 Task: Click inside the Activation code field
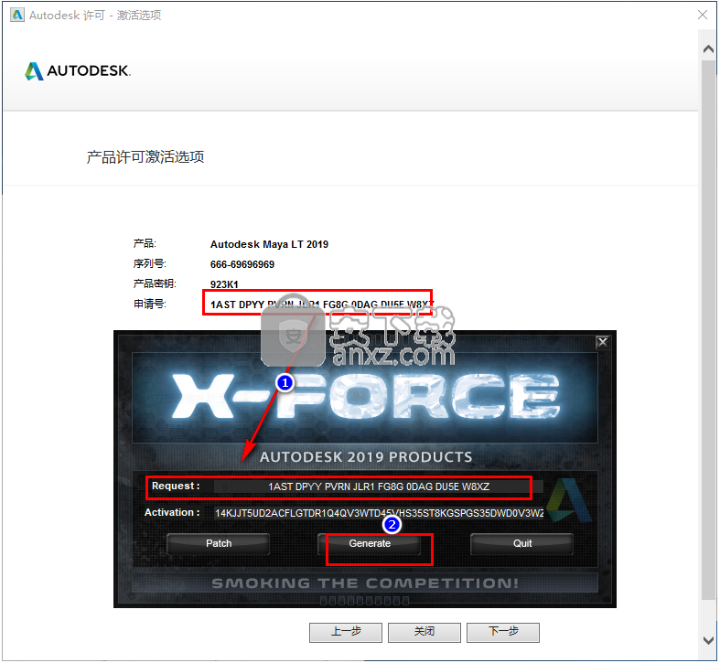(x=379, y=513)
